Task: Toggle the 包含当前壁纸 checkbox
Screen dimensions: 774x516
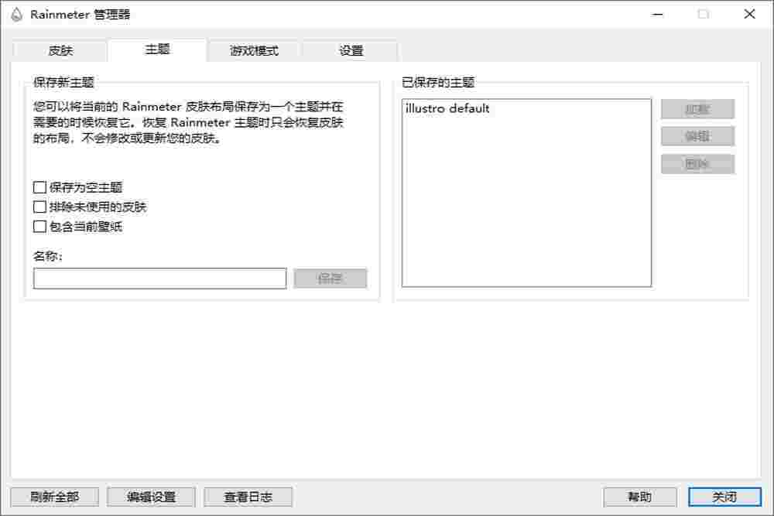Action: point(38,227)
